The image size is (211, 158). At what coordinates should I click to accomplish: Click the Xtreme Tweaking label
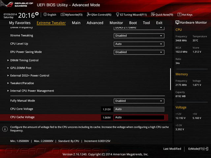pyautogui.click(x=22, y=36)
